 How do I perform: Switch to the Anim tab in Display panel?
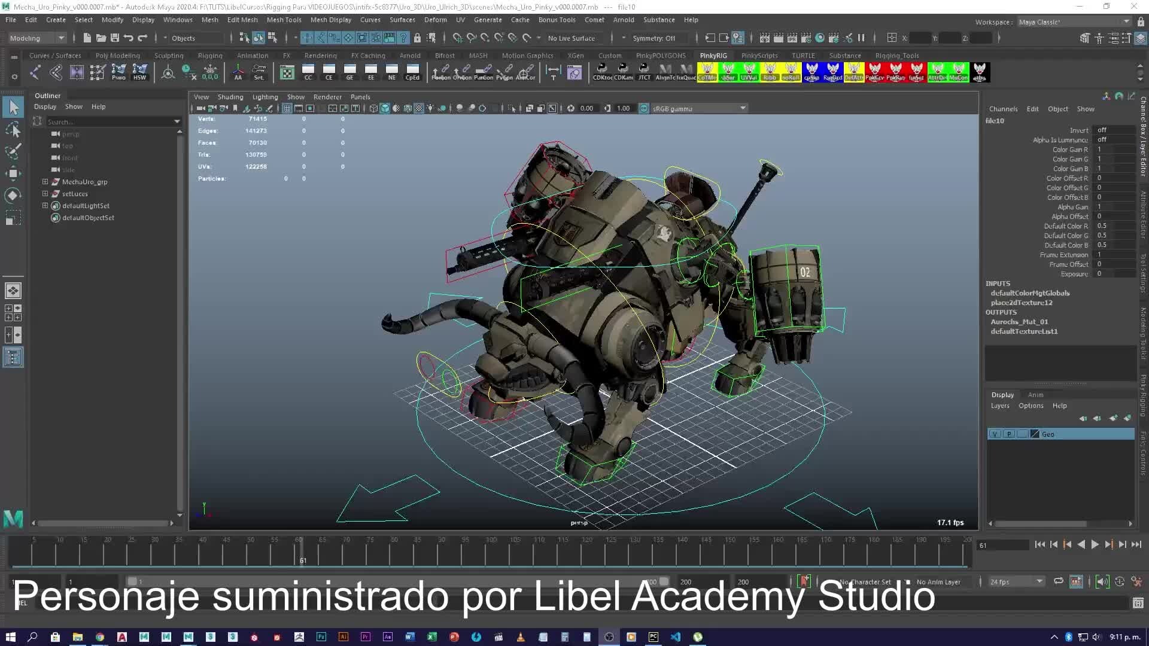click(x=1036, y=395)
